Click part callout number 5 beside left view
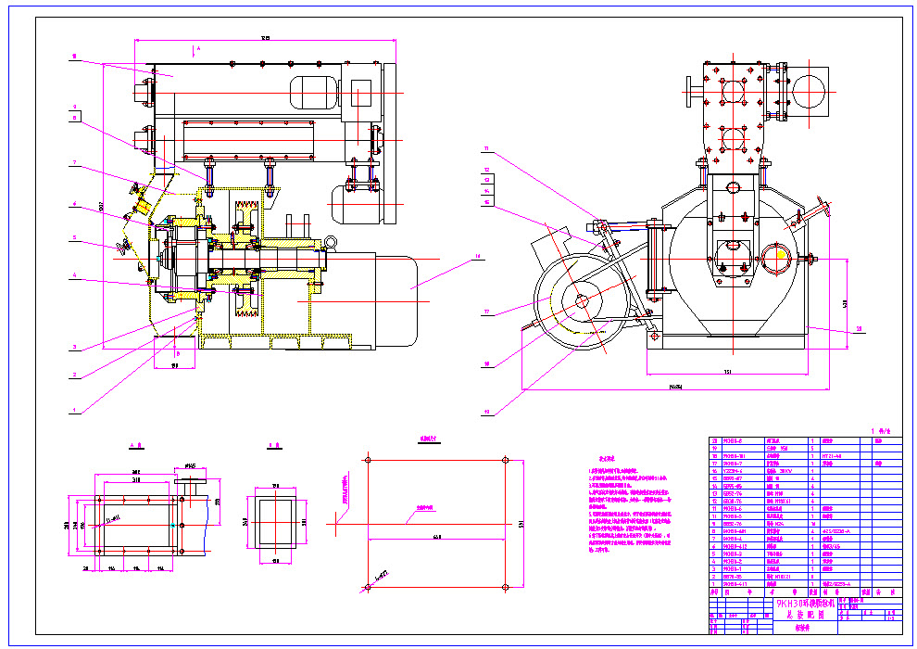 pyautogui.click(x=75, y=237)
